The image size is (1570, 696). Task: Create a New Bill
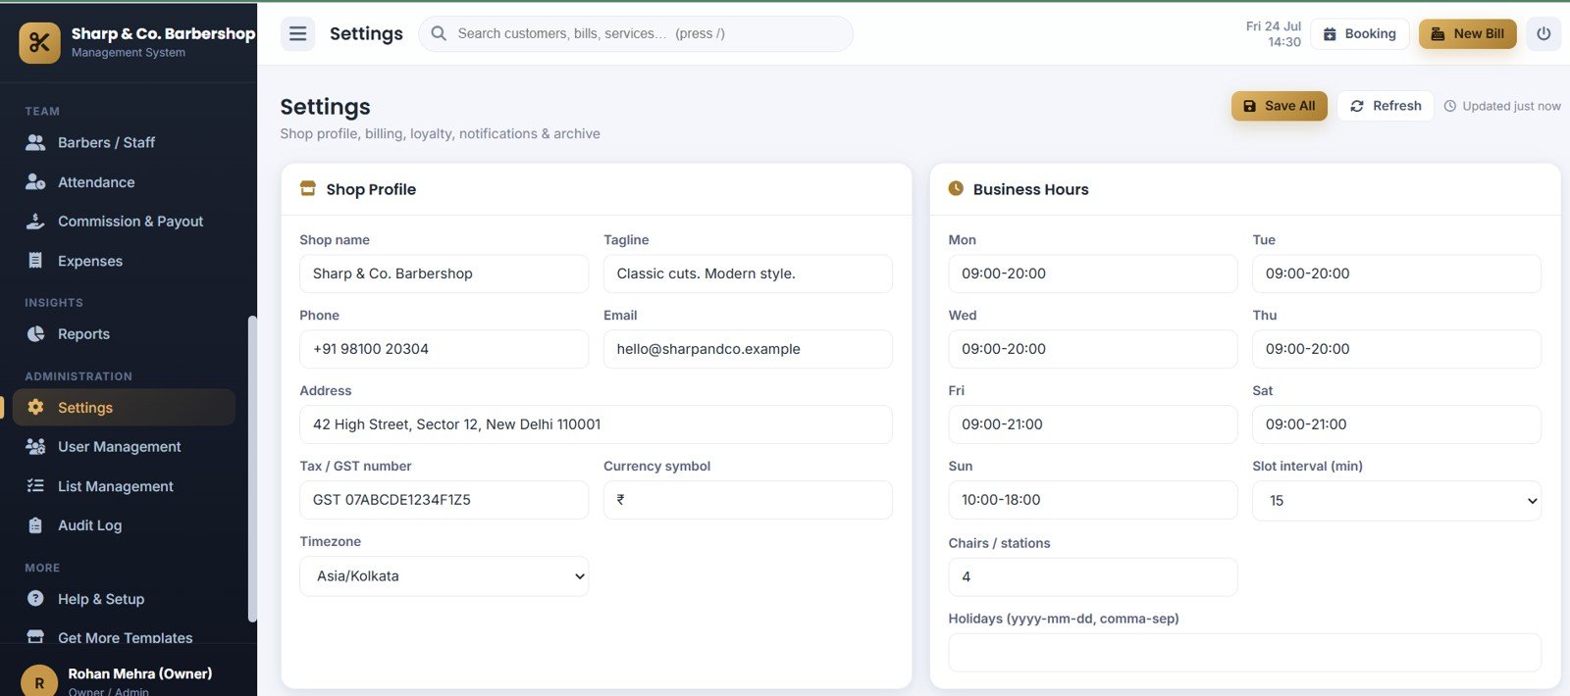1468,33
